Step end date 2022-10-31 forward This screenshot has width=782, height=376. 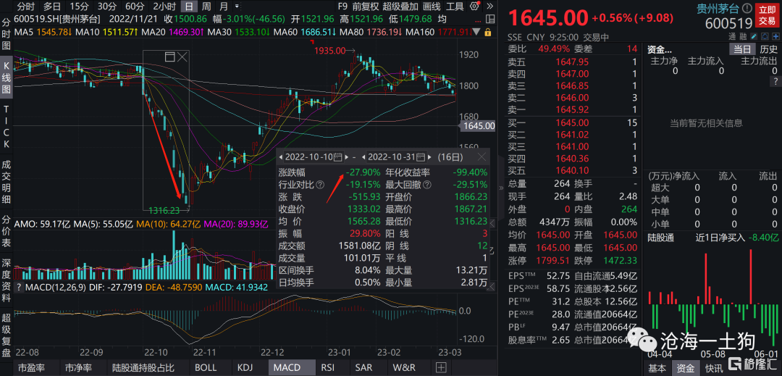(x=430, y=157)
